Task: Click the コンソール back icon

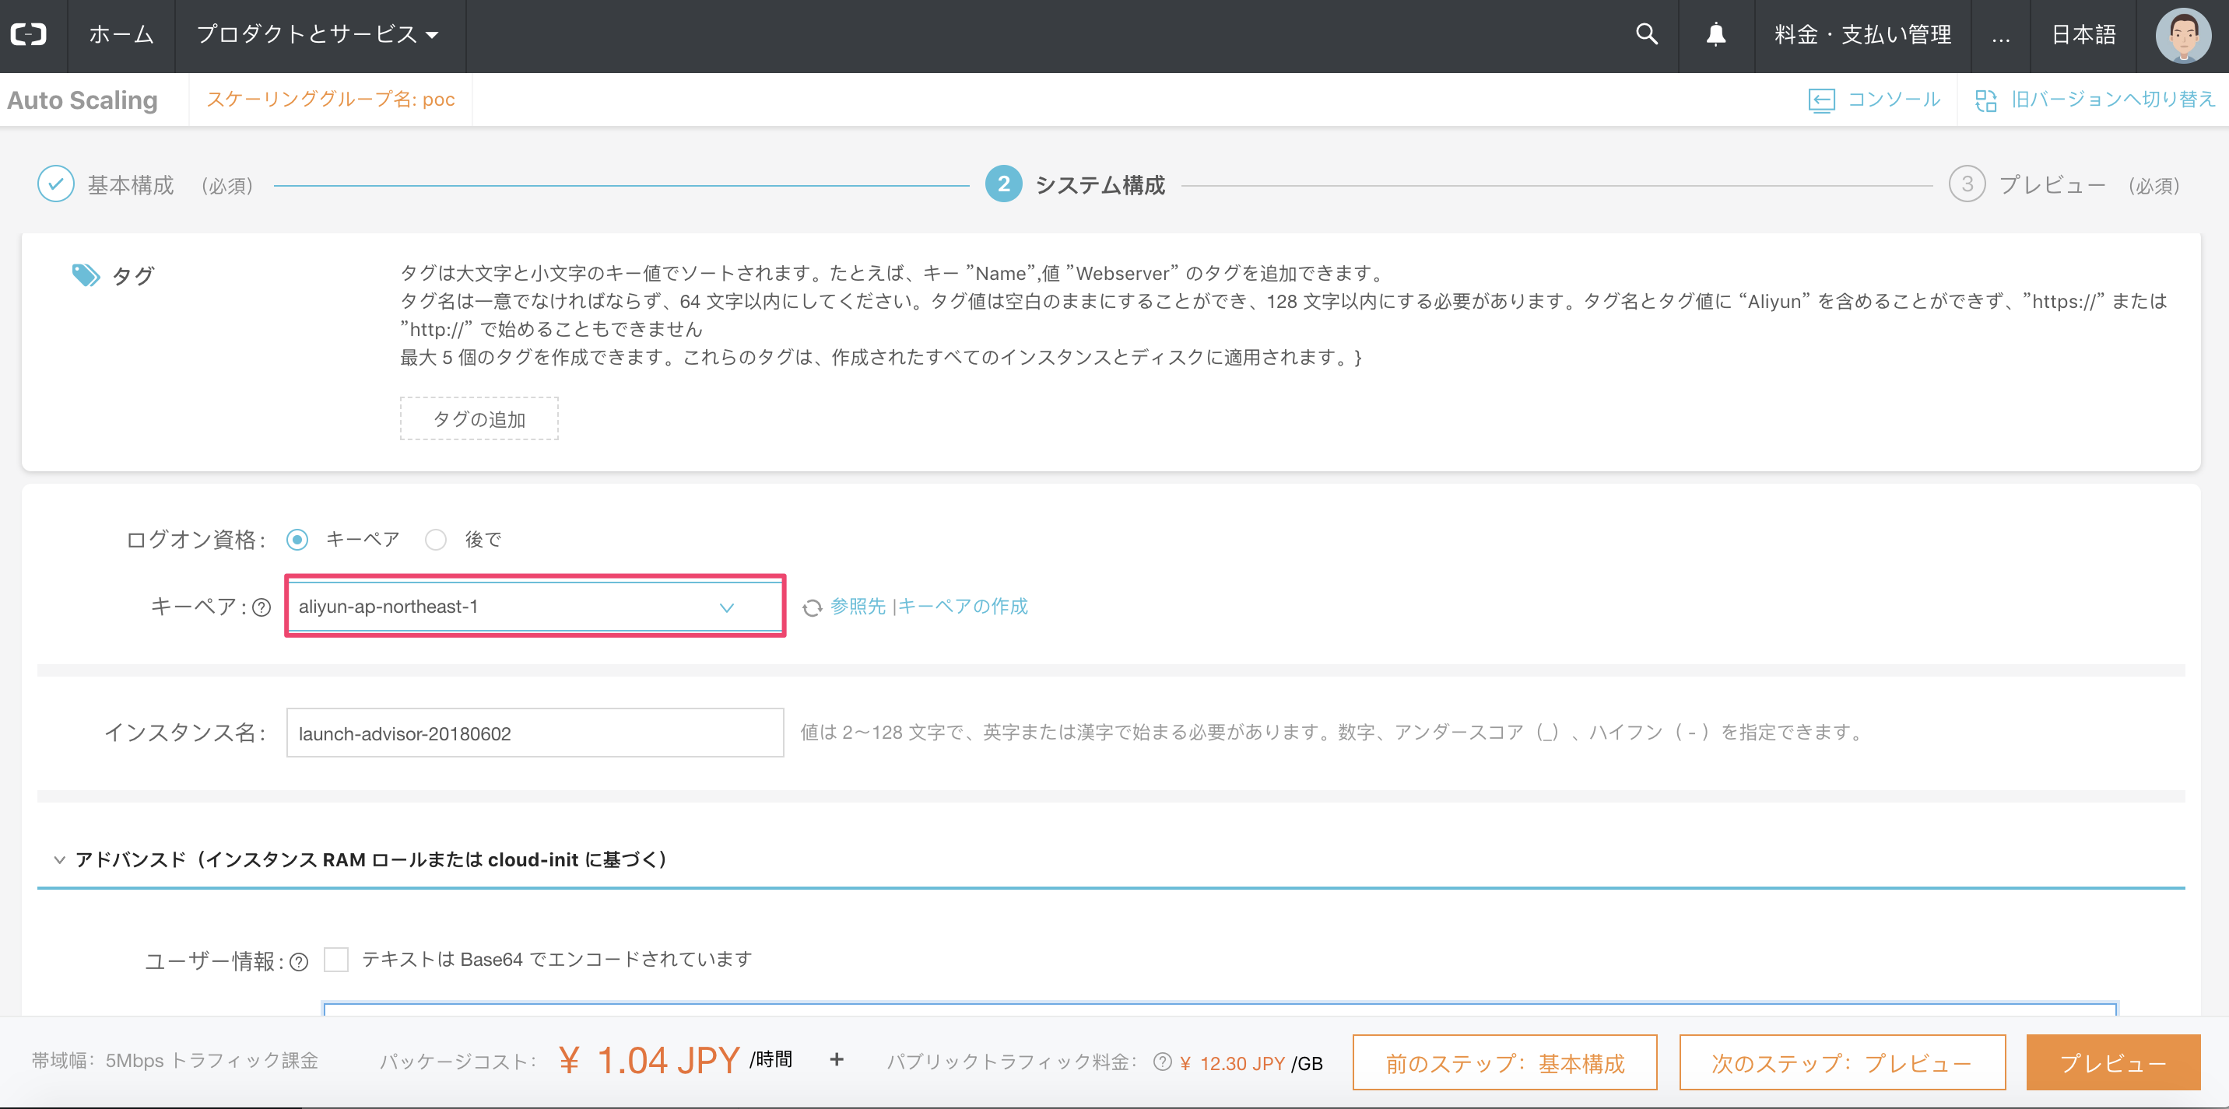Action: (1820, 100)
